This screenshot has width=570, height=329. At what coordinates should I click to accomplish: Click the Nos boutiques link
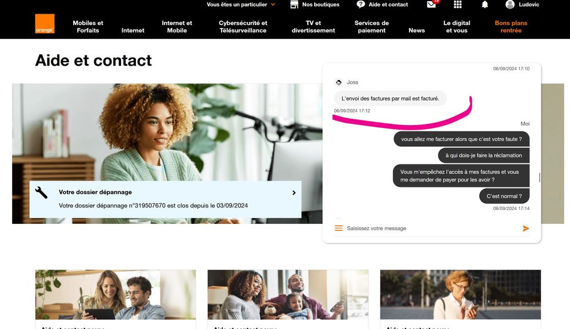[x=320, y=5]
